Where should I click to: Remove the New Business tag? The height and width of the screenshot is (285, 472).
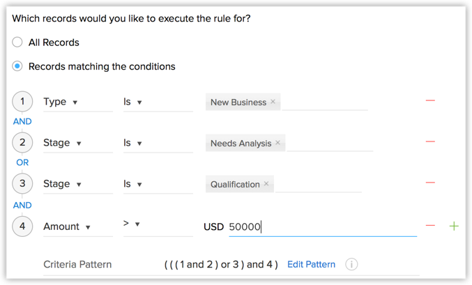click(x=273, y=102)
